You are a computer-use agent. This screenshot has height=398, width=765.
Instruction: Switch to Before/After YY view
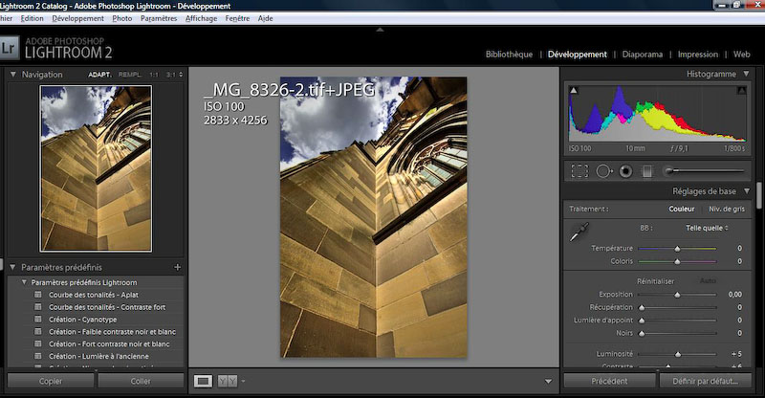[228, 382]
